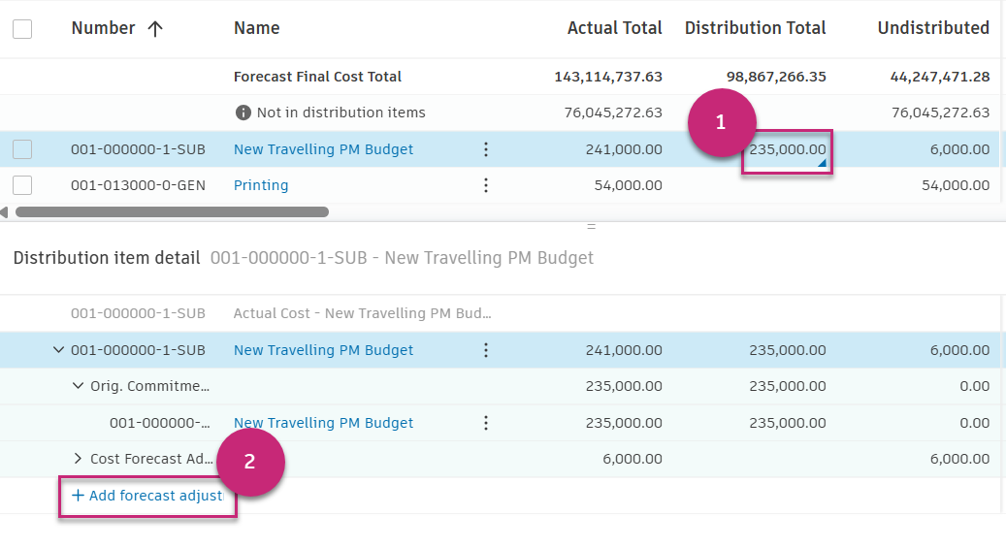Viewport: 1006px width, 548px height.
Task: Click the horizontal scrollbar thumb
Action: coord(172,211)
